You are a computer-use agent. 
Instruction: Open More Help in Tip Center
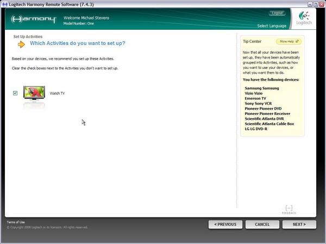pyautogui.click(x=289, y=42)
